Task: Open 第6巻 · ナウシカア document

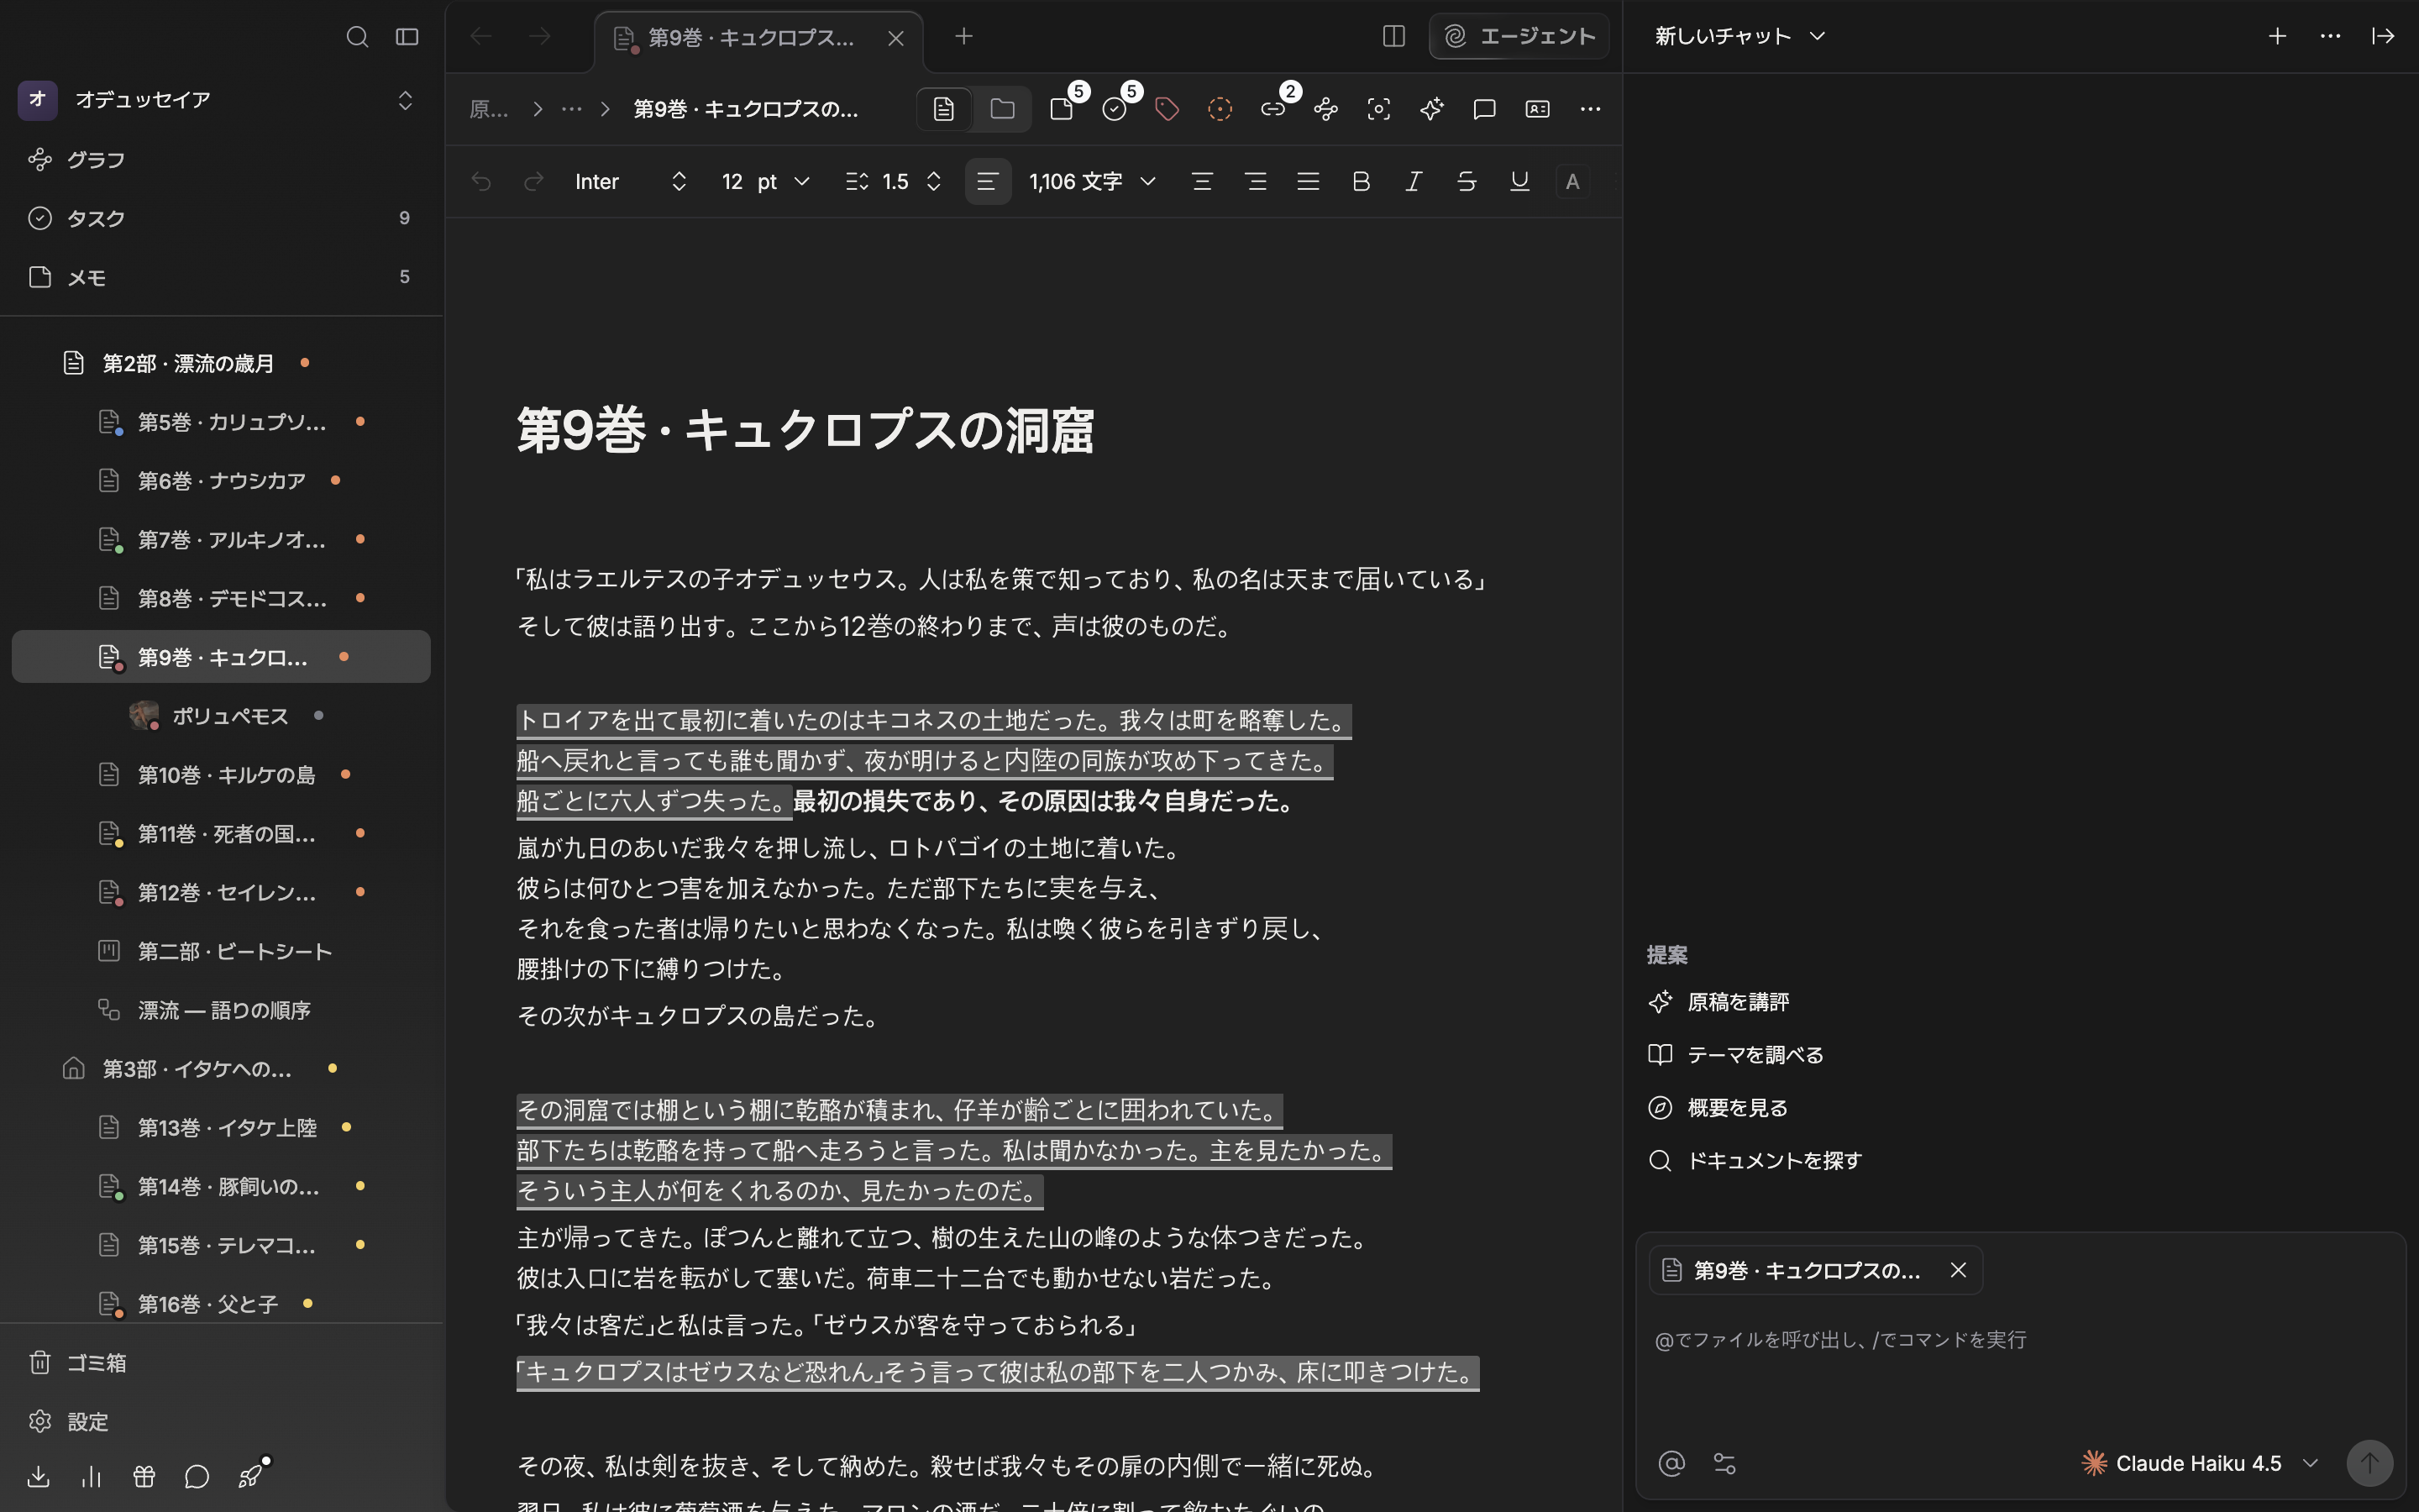Action: pyautogui.click(x=221, y=481)
